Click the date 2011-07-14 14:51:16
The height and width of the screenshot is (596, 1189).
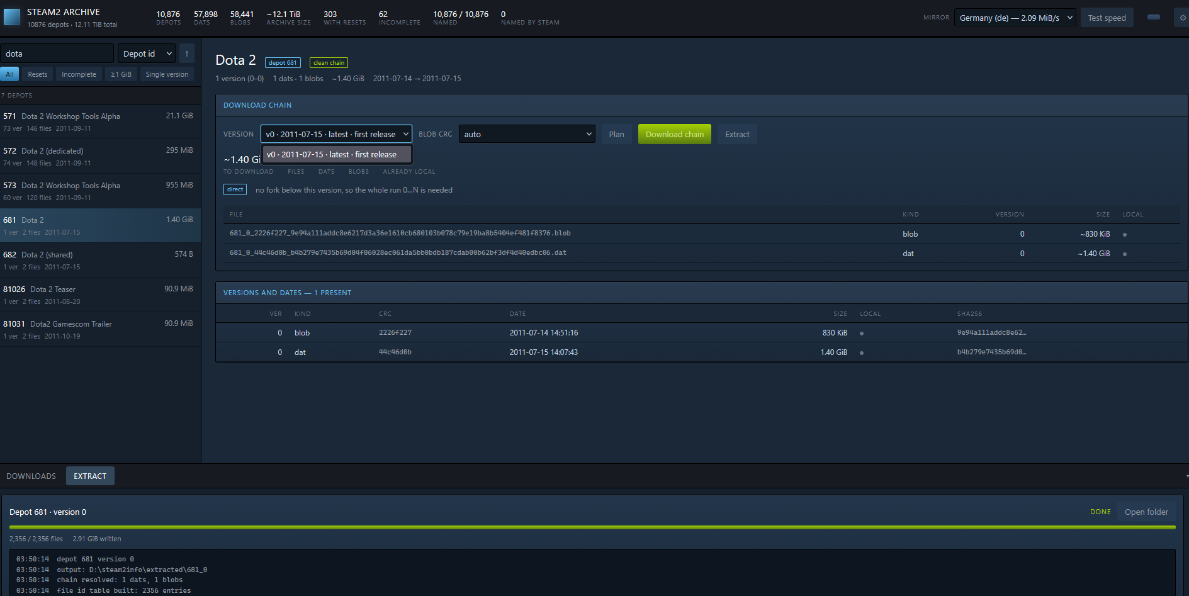pos(544,333)
